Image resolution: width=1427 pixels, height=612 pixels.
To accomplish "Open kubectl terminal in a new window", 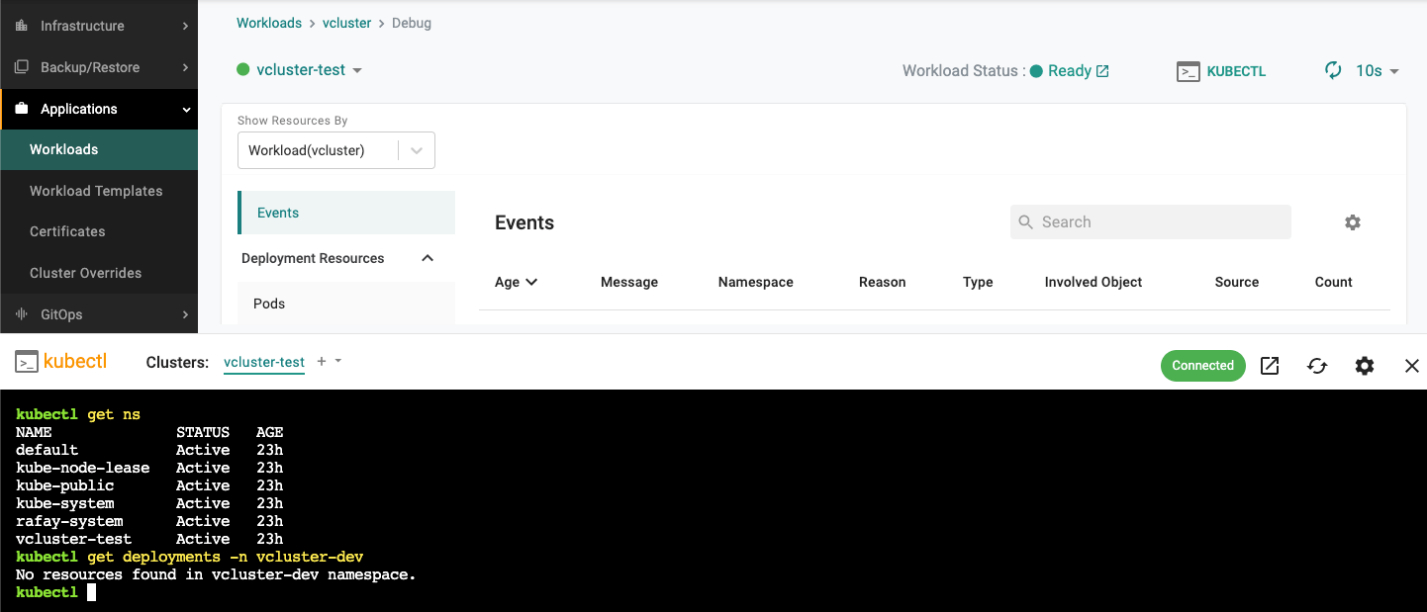I will point(1269,366).
